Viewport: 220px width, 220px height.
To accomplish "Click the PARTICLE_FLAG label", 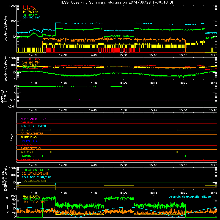I will point(31,148).
